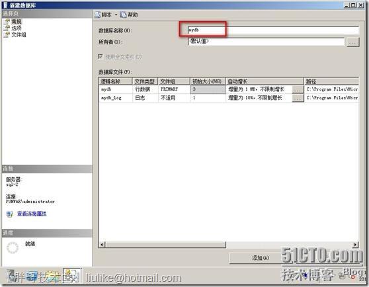
Task: Select the initial size cell of mydb
Action: (208, 89)
